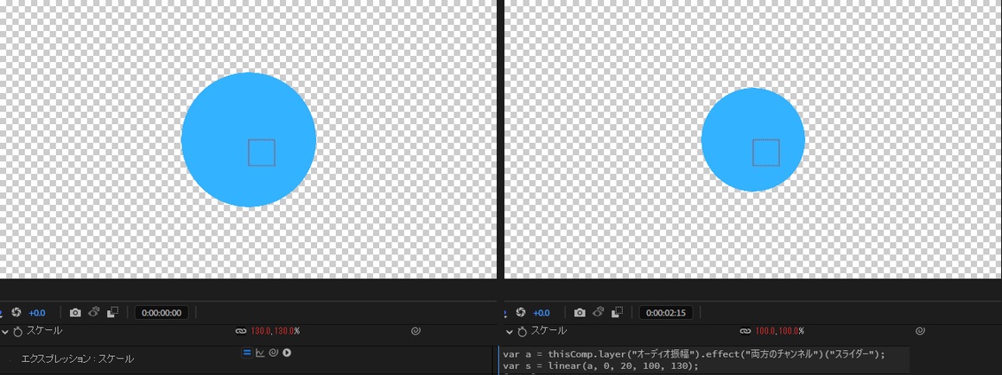Click the 130.0, 130.0% scale value

click(275, 332)
